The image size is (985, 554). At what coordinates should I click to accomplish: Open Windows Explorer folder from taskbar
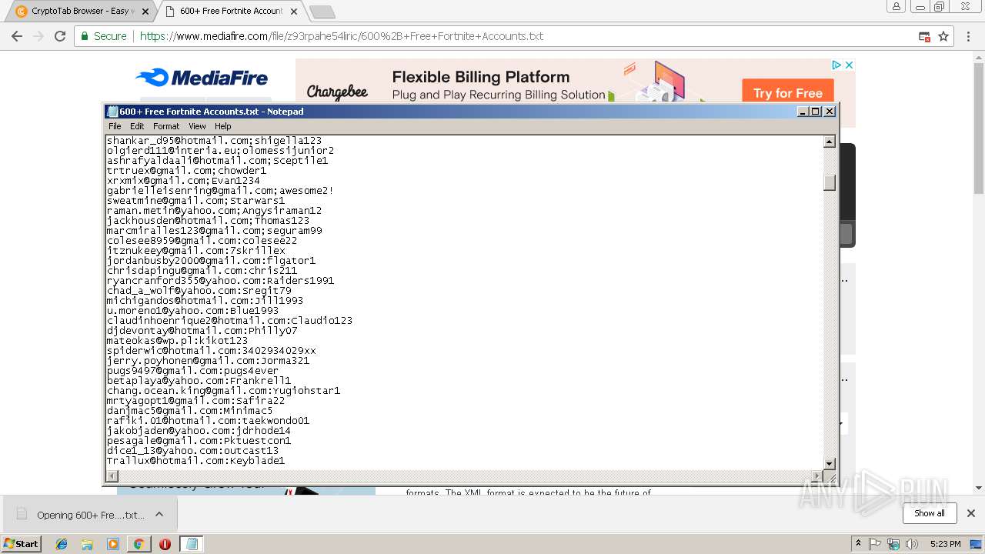coord(87,544)
